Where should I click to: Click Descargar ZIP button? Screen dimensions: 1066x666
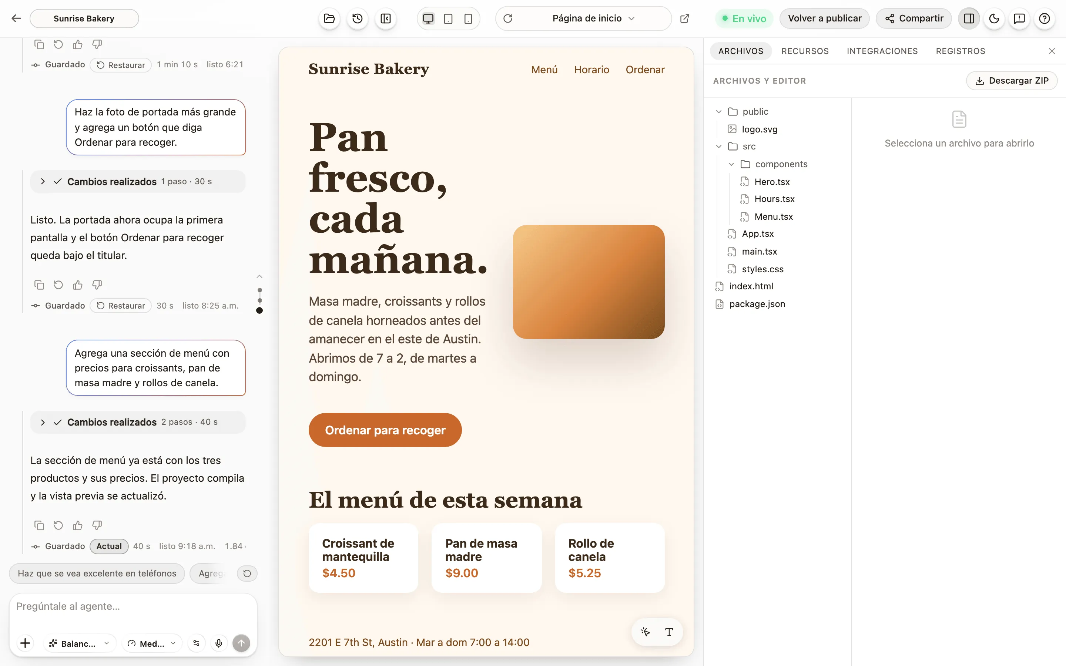pos(1011,81)
